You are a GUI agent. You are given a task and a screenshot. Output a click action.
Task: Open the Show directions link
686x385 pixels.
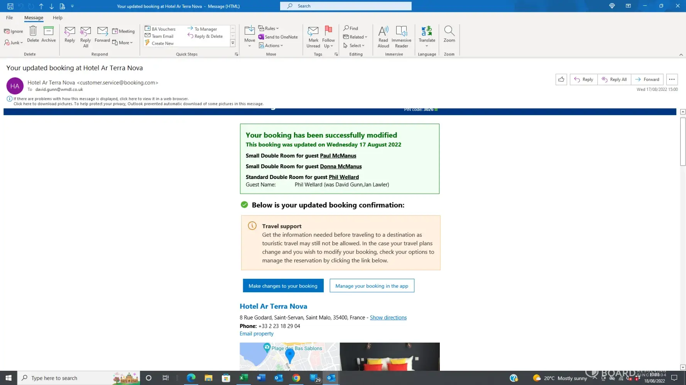(x=388, y=318)
